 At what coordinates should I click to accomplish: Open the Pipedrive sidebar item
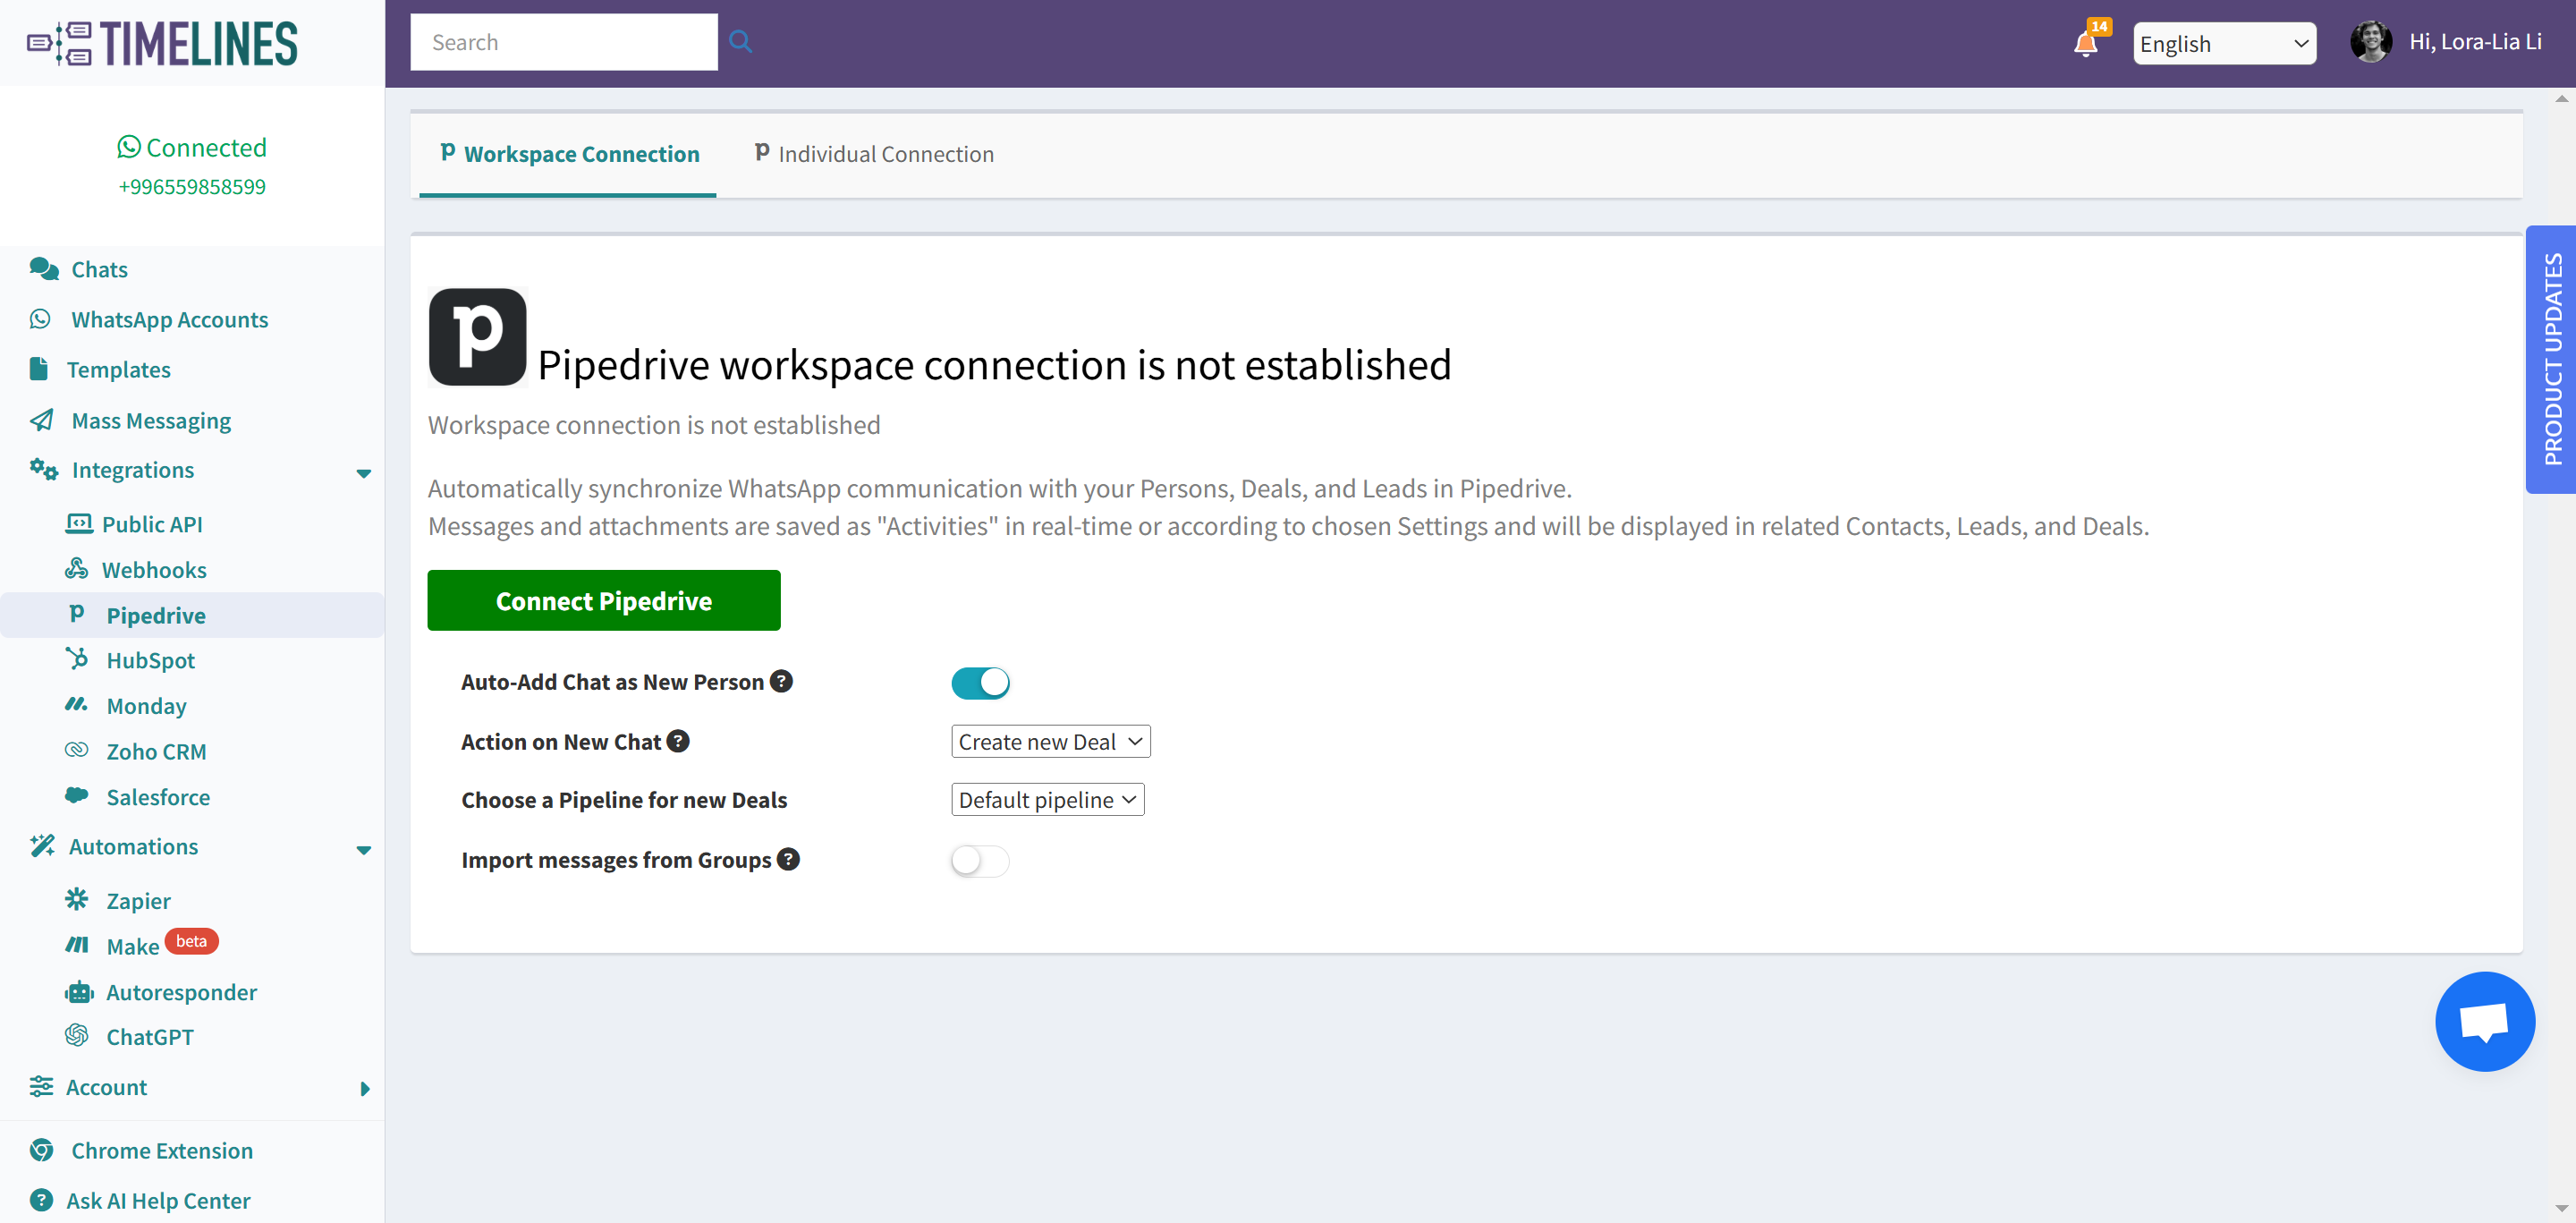click(192, 615)
